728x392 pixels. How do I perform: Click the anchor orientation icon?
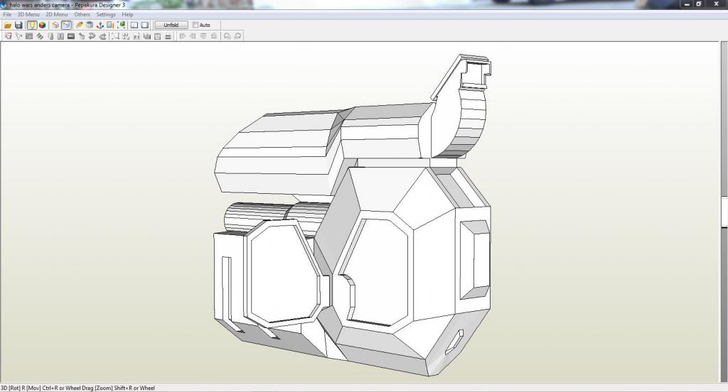tap(100, 25)
